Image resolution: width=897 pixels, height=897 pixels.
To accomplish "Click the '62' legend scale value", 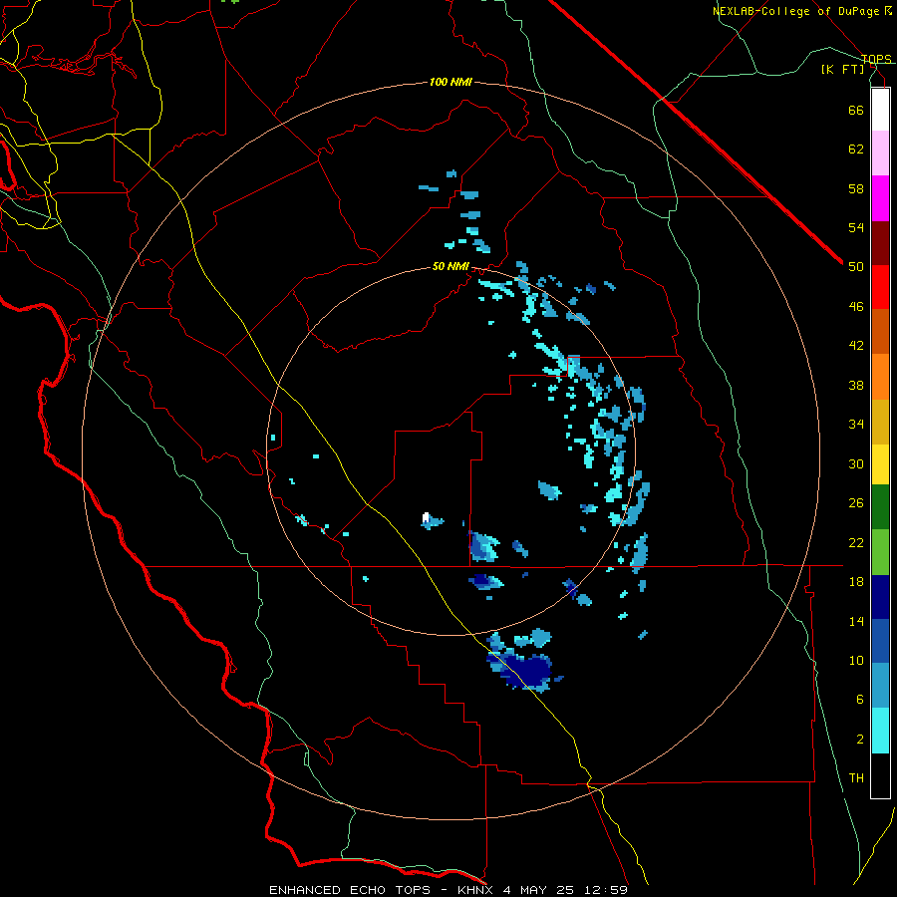I will [856, 149].
